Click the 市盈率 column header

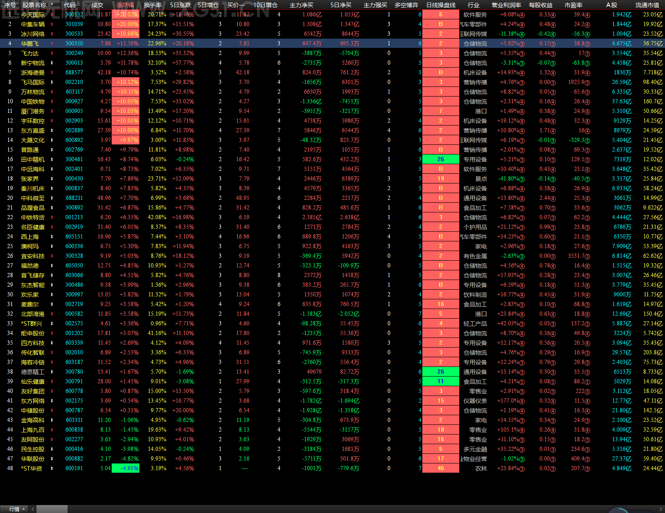click(573, 5)
